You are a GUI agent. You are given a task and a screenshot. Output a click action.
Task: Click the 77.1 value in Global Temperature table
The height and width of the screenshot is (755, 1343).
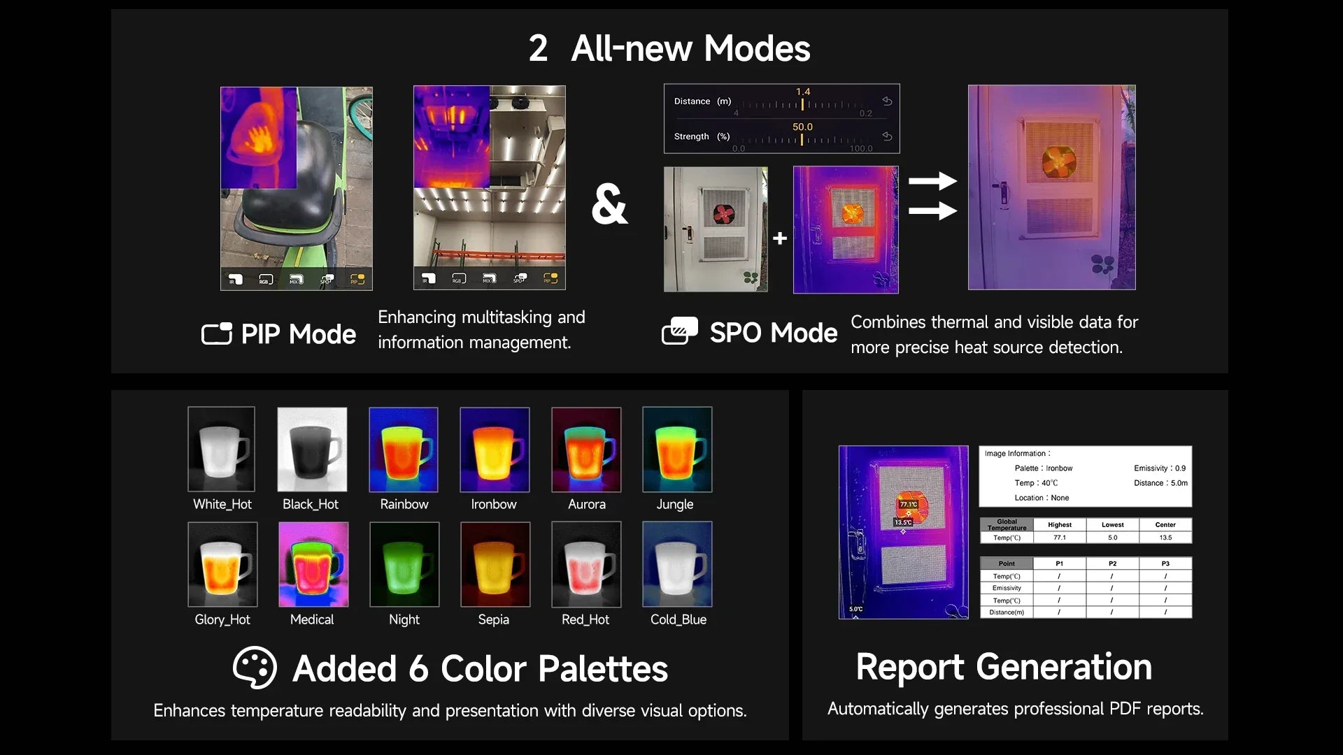coord(1060,538)
